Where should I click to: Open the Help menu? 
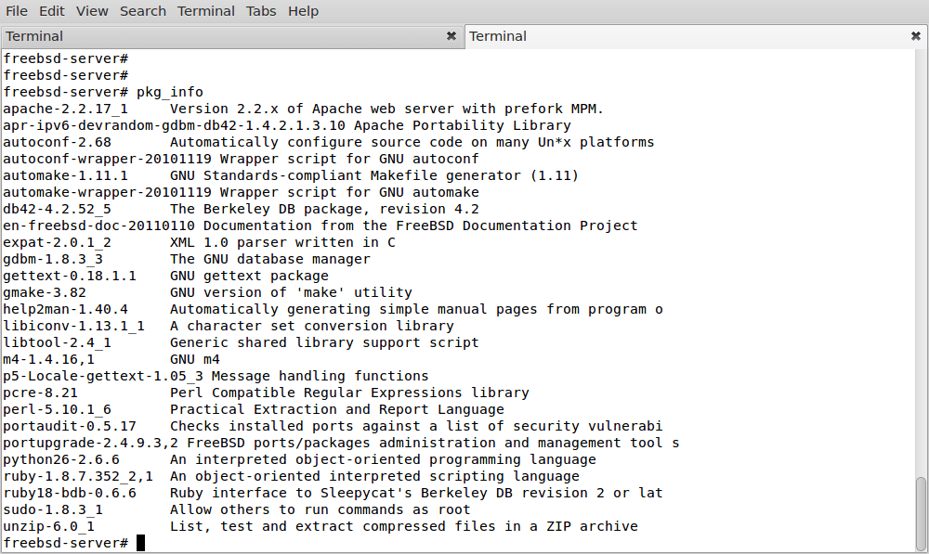(x=303, y=11)
